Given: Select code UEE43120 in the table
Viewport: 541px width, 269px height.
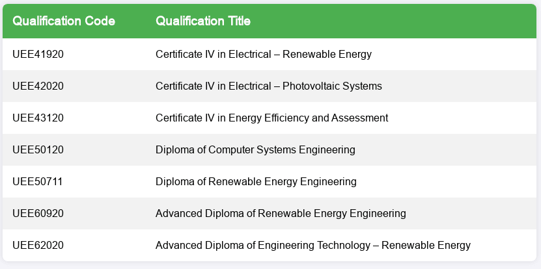Looking at the screenshot, I should [38, 118].
